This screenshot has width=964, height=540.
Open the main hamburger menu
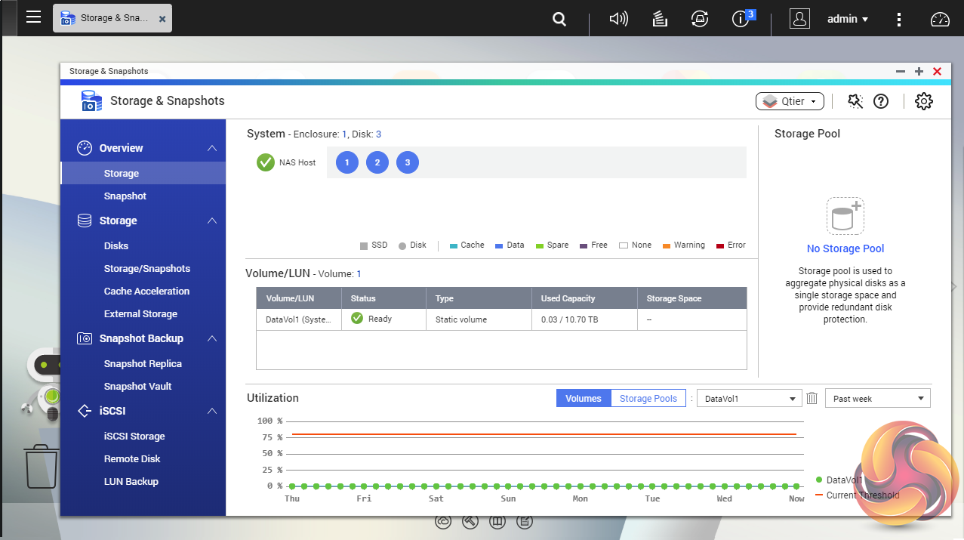33,17
